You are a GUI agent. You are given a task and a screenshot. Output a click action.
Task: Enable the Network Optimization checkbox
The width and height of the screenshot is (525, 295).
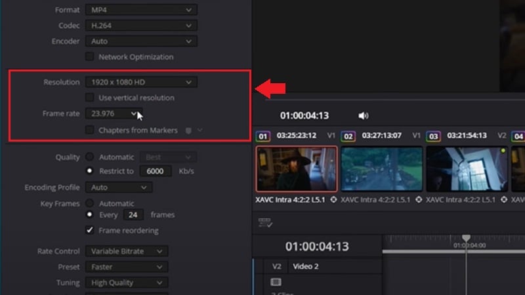pos(89,56)
